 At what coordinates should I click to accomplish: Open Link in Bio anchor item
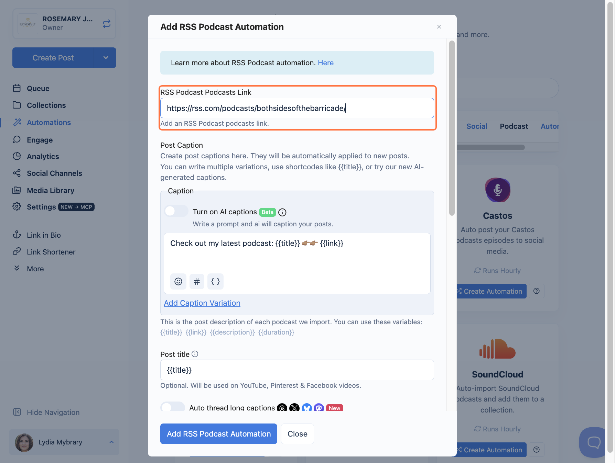pos(44,235)
